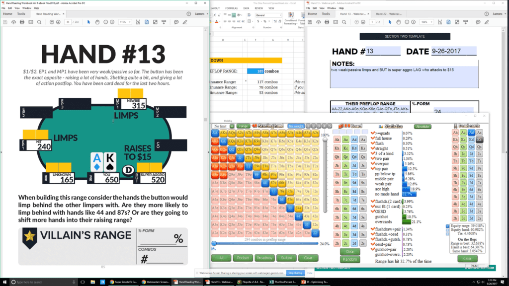The width and height of the screenshot is (509, 286).
Task: Open Window menu in Hand 13 Webinar window
Action: (332, 8)
